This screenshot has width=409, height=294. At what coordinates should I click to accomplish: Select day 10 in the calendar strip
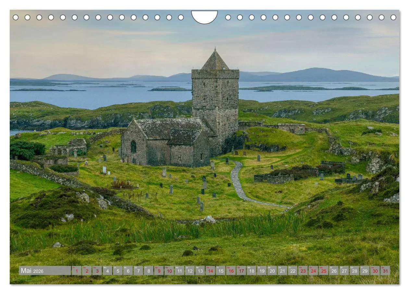pos(169,271)
